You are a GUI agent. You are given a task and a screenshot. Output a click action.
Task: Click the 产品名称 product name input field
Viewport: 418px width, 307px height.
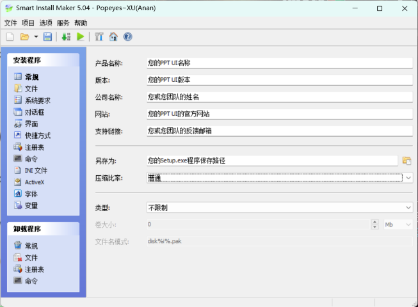[279, 63]
